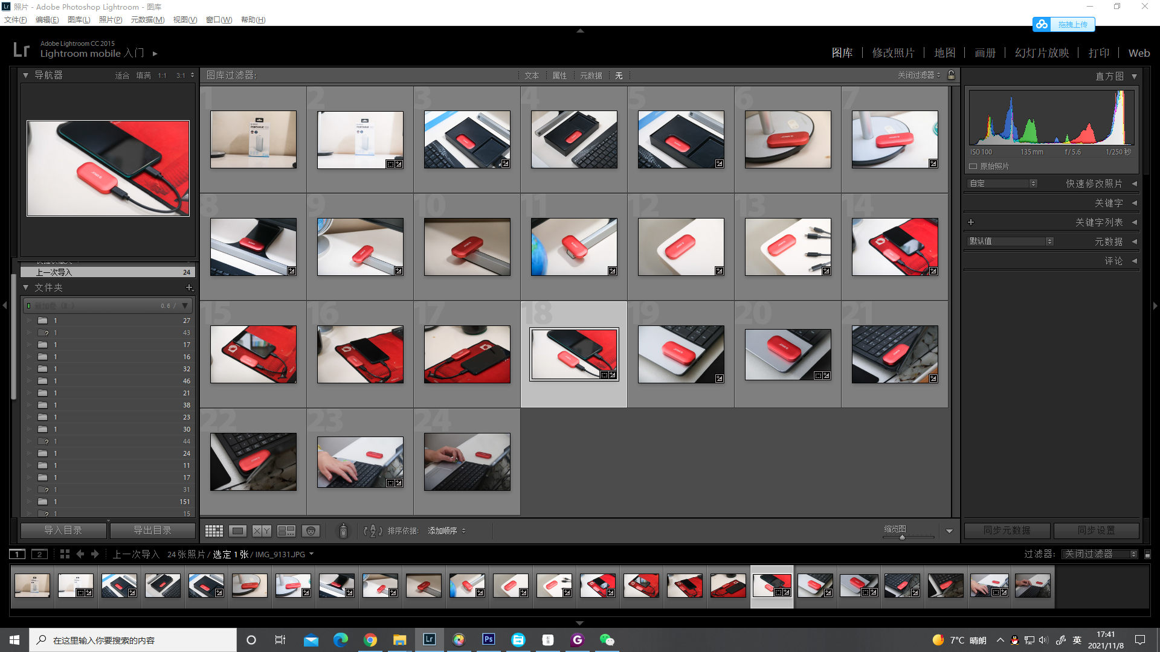Open 自定 saved preset dropdown

tap(1003, 184)
